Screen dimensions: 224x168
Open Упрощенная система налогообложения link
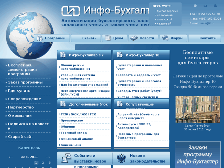click(78, 77)
